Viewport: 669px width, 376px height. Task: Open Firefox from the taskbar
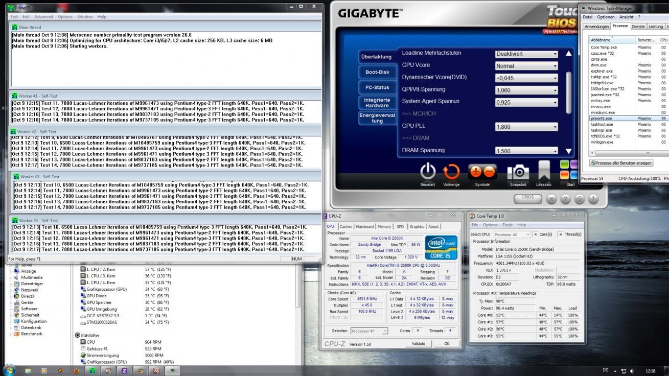click(x=76, y=371)
